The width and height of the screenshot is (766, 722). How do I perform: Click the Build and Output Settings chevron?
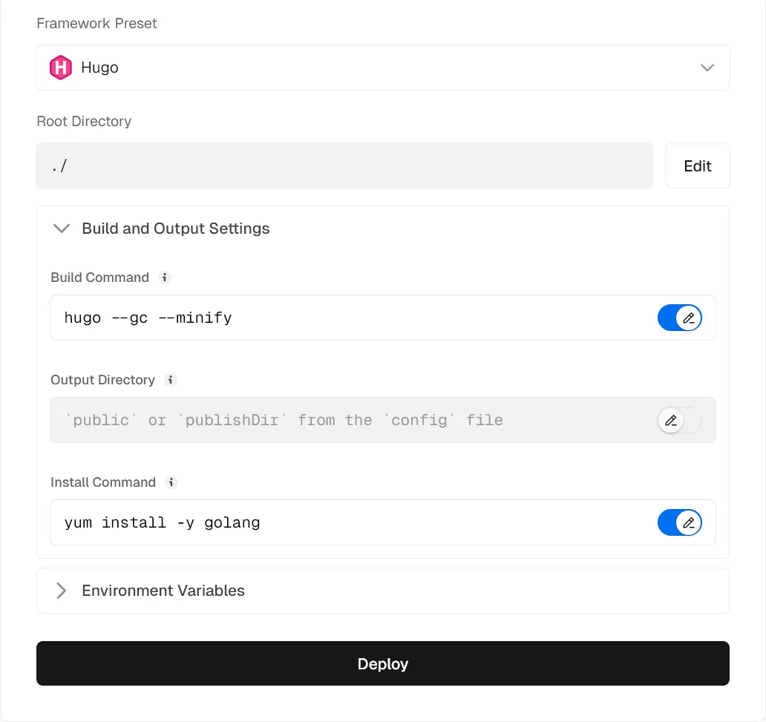pyautogui.click(x=62, y=229)
